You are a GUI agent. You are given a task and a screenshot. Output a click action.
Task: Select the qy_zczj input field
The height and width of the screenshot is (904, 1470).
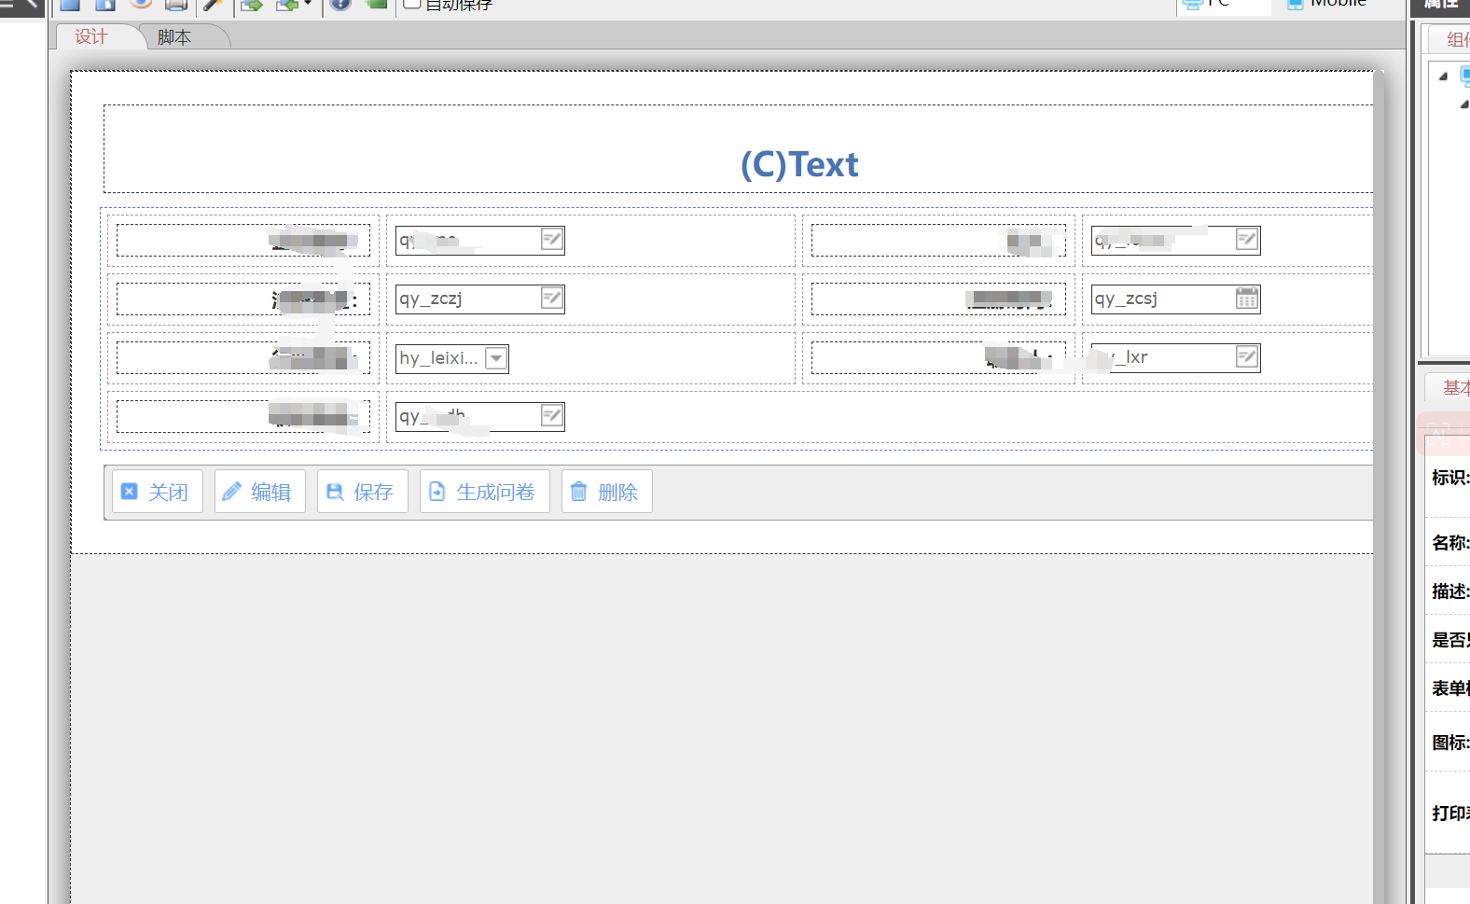(480, 299)
